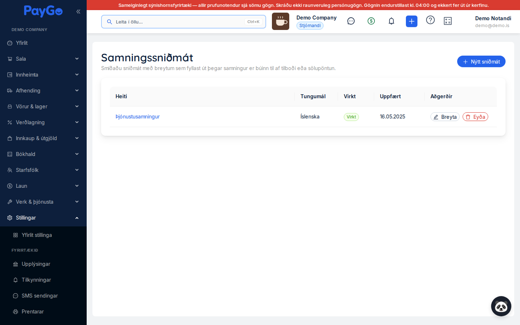The image size is (520, 325).
Task: Go to Yfirlit stillinga
Action: (43, 235)
